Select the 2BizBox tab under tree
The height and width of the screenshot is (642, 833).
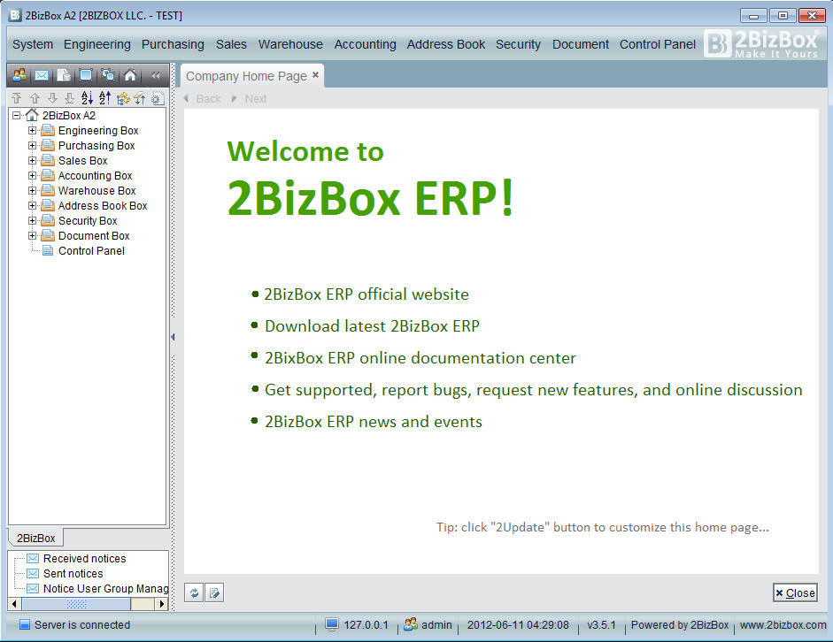click(35, 538)
